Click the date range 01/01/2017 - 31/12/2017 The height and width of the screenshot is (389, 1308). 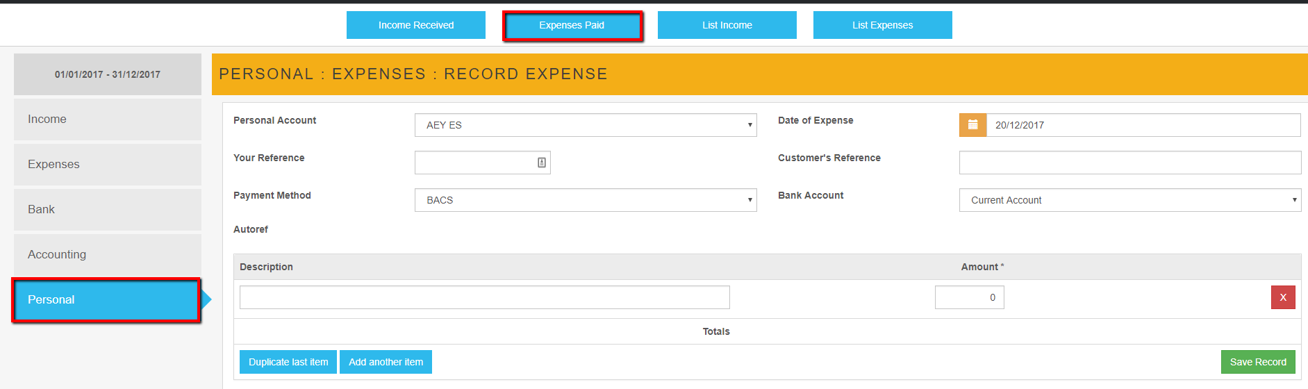[x=108, y=74]
